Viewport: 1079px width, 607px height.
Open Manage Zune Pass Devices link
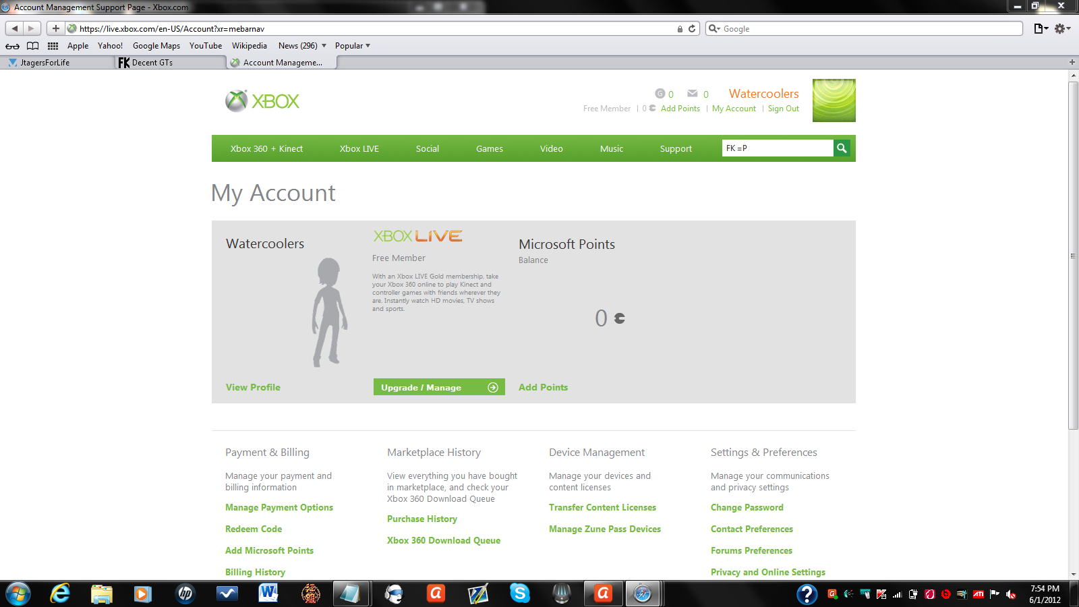[x=605, y=529]
